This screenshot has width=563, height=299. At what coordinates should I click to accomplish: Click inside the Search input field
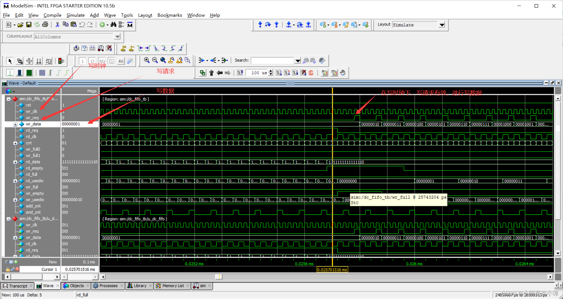(x=273, y=60)
